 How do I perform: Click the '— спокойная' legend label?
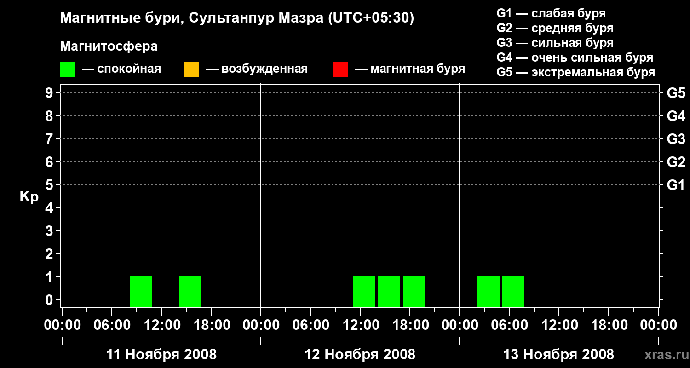(x=121, y=69)
